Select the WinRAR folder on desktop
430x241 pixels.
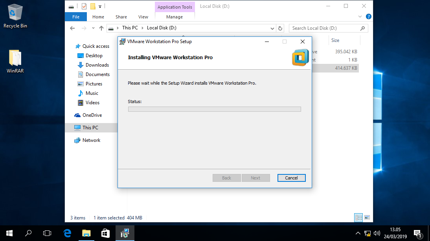pos(15,61)
